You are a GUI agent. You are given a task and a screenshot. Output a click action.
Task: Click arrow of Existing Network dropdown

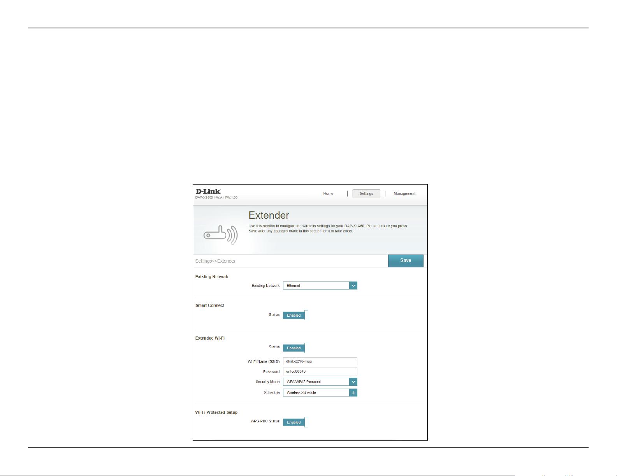(353, 286)
